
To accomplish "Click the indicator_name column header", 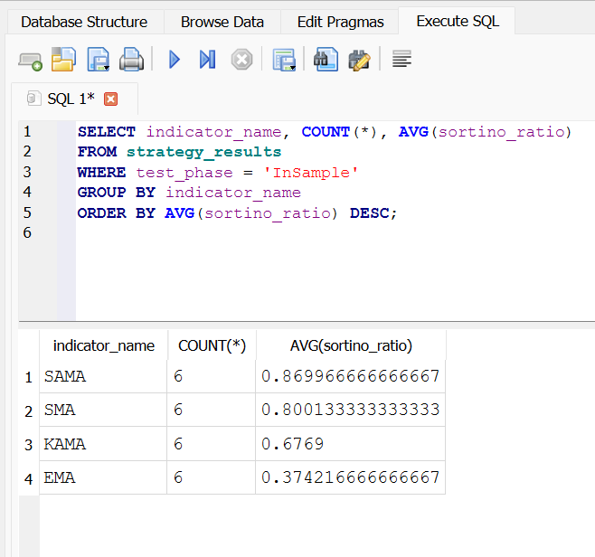I will [x=104, y=345].
